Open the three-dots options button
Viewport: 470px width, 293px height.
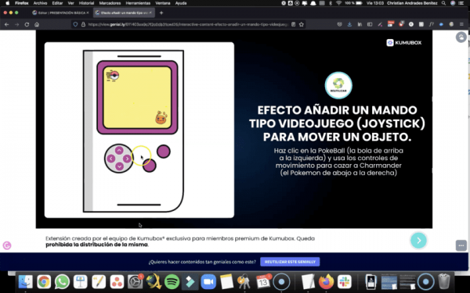[461, 245]
